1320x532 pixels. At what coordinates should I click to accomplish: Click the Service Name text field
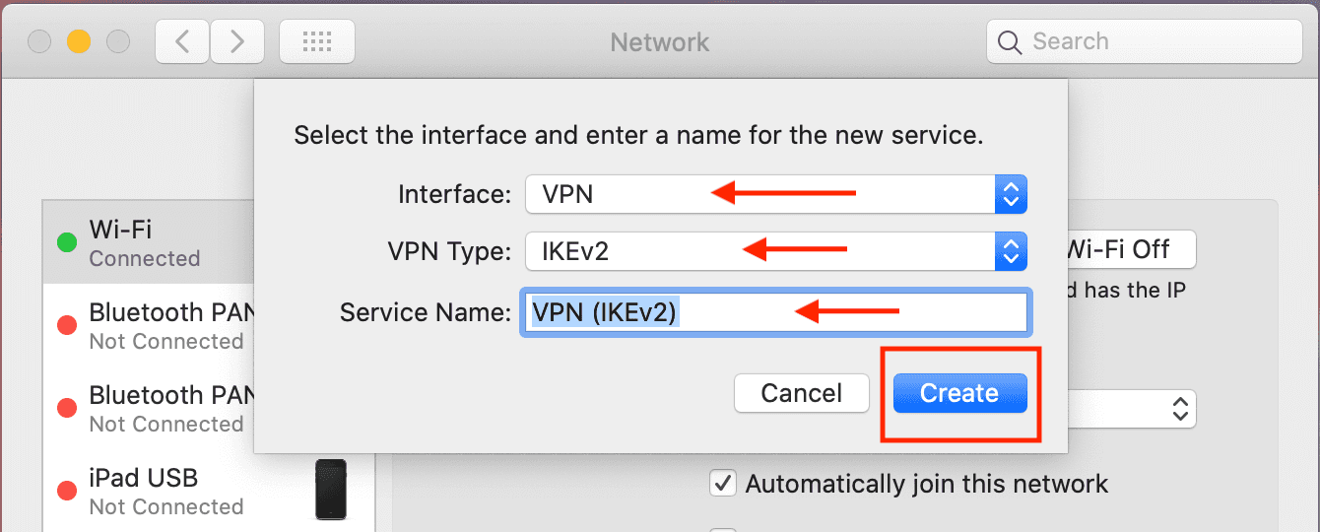point(774,312)
